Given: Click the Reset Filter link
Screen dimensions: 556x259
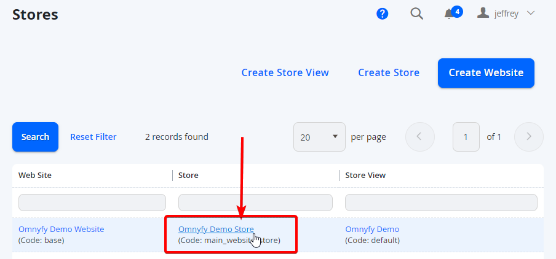Looking at the screenshot, I should 93,137.
